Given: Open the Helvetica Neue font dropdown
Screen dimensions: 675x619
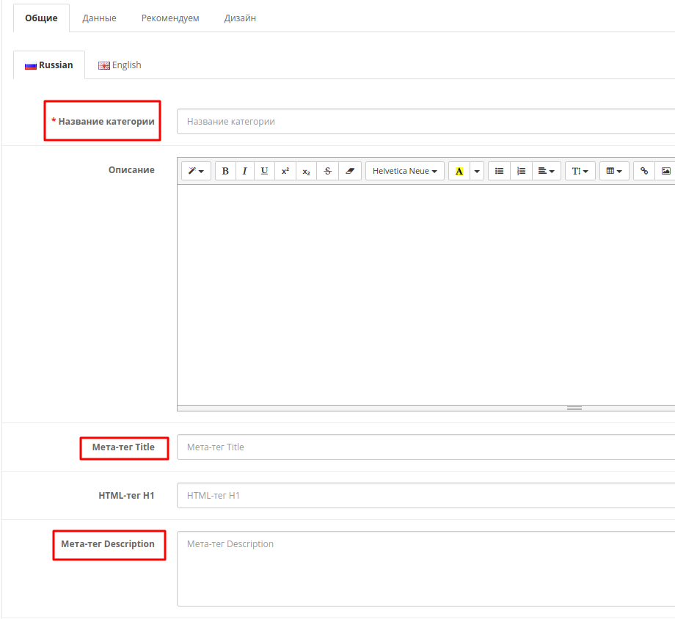Looking at the screenshot, I should click(x=404, y=171).
